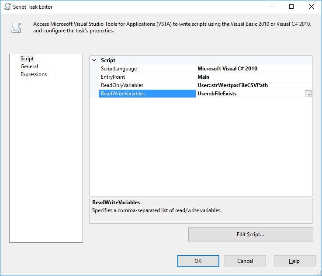This screenshot has width=322, height=276.
Task: Close the Script Task Editor window
Action: [x=311, y=7]
